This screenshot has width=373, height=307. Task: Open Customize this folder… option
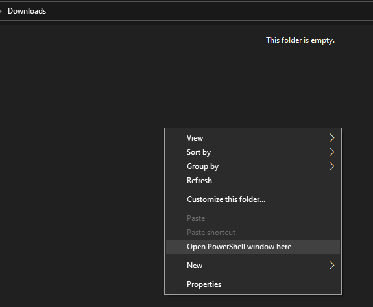tap(253, 199)
